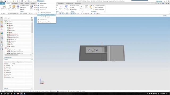This screenshot has width=170, height=95.
Task: Select window 2 Machined_Part-01_dwg1.prt
Action: point(47,15)
